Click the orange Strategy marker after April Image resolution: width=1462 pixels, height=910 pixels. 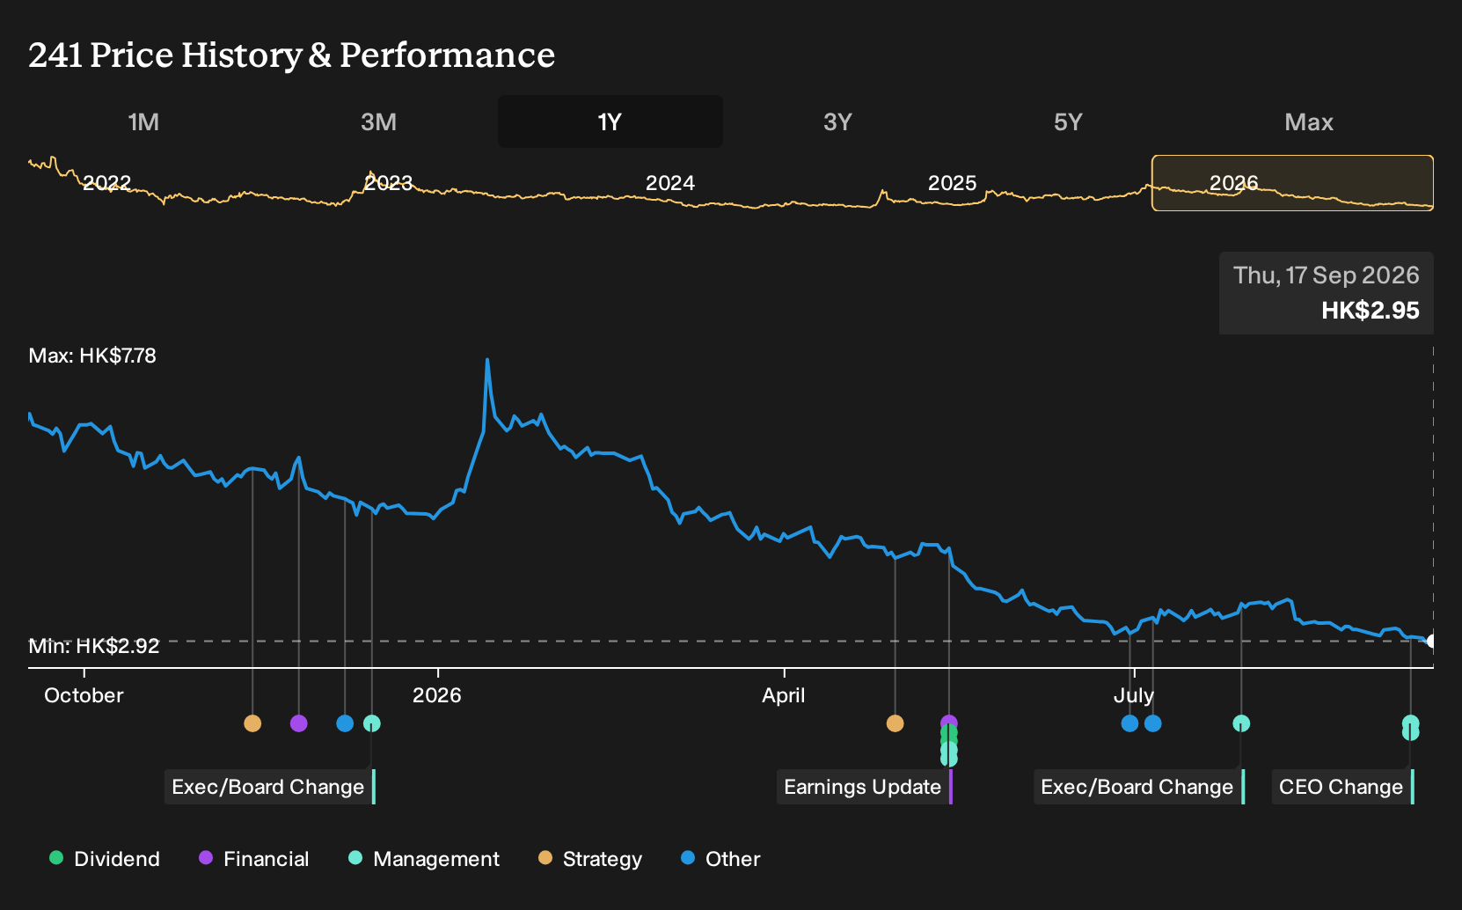pos(895,723)
